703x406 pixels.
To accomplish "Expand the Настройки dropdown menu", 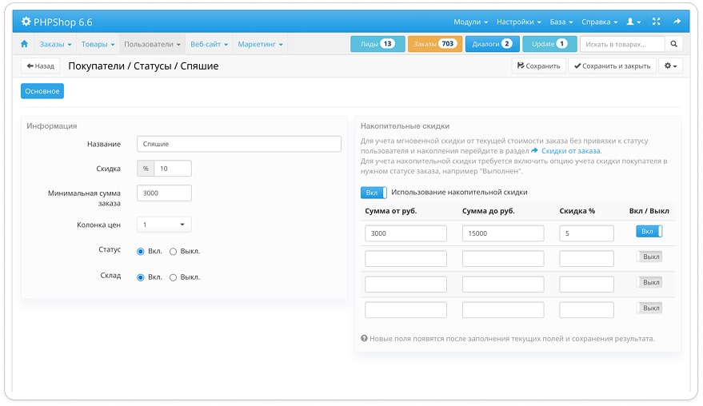I will pyautogui.click(x=518, y=22).
